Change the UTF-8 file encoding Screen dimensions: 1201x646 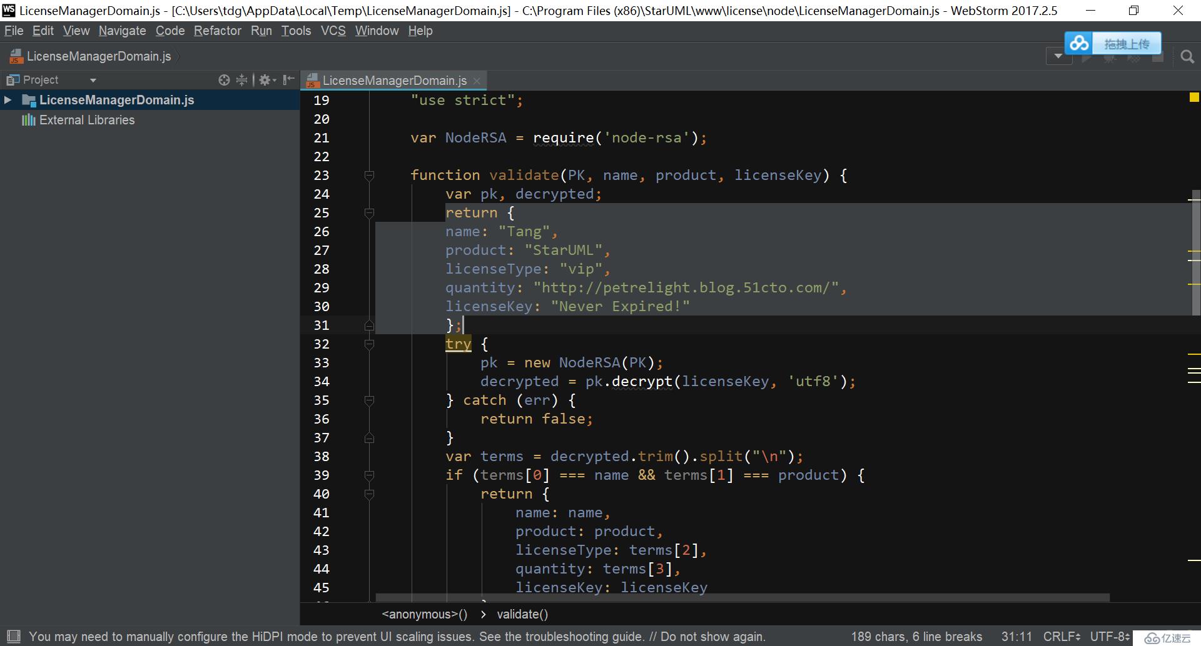[1110, 637]
